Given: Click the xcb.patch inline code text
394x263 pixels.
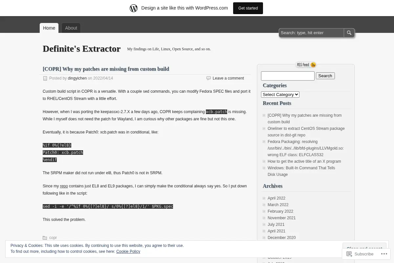Looking at the screenshot, I should (216, 112).
